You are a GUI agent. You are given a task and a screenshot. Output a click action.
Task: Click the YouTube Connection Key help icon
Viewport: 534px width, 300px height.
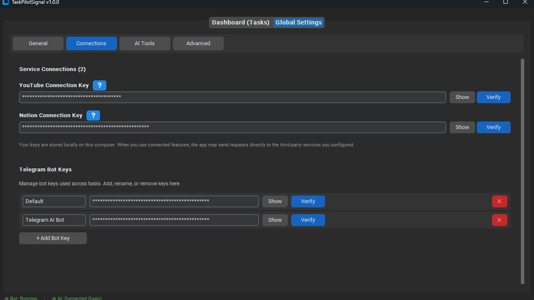tap(99, 85)
